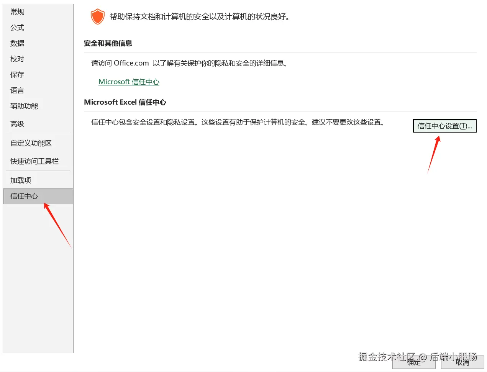Viewport: 487px width, 372px height.
Task: Follow the Microsoft 信任中心 hyperlink
Action: [129, 82]
